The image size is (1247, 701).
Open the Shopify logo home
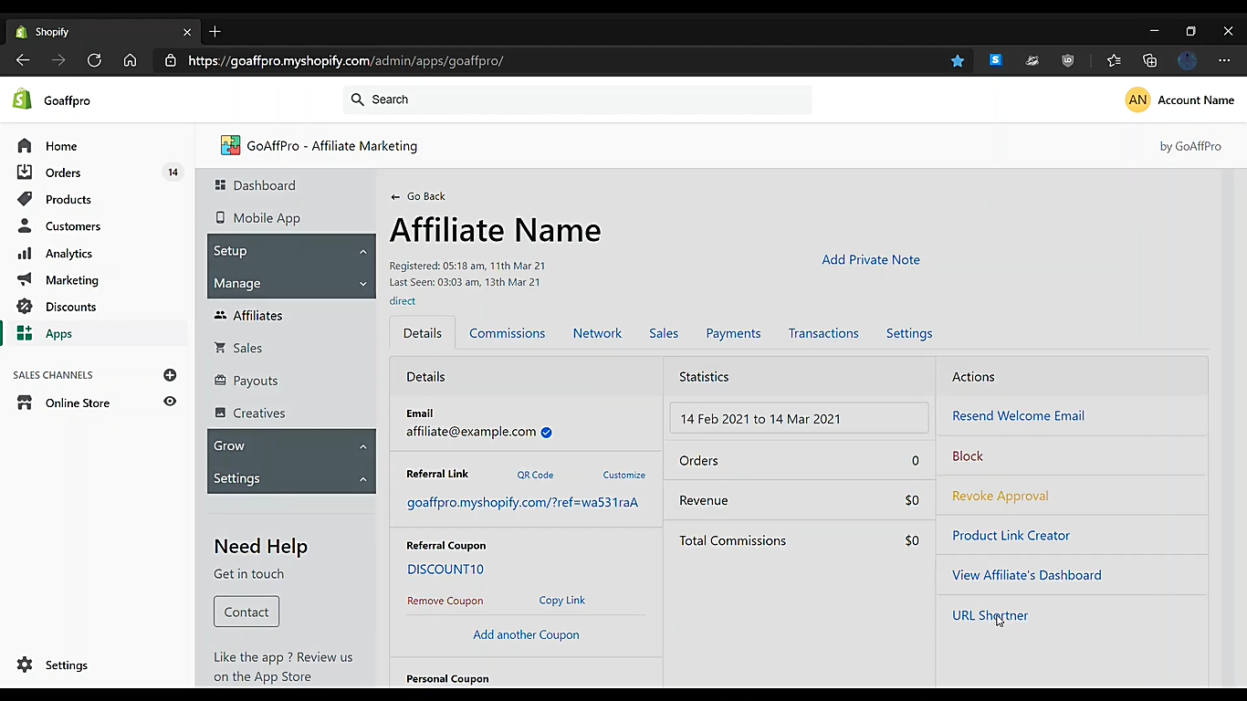pyautogui.click(x=22, y=99)
